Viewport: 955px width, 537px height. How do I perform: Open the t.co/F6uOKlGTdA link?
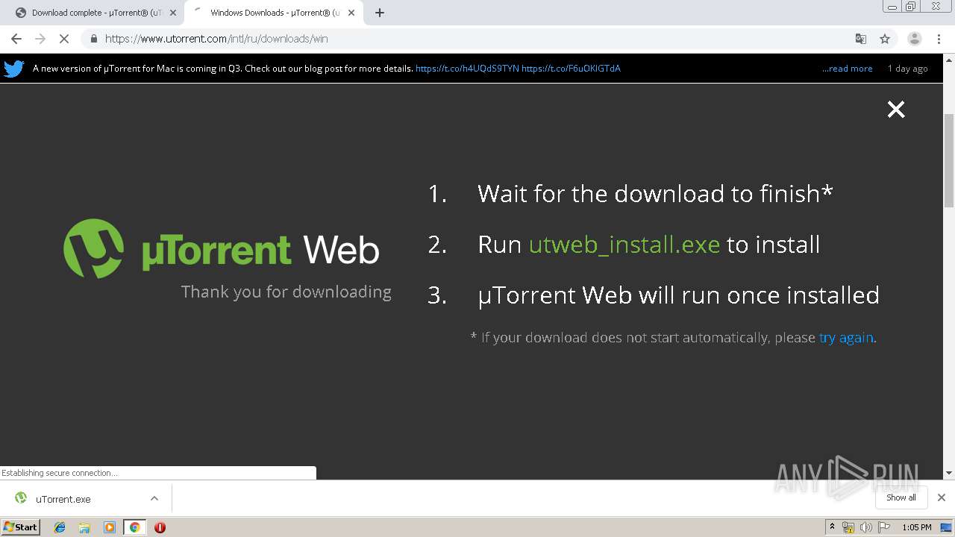click(x=571, y=69)
